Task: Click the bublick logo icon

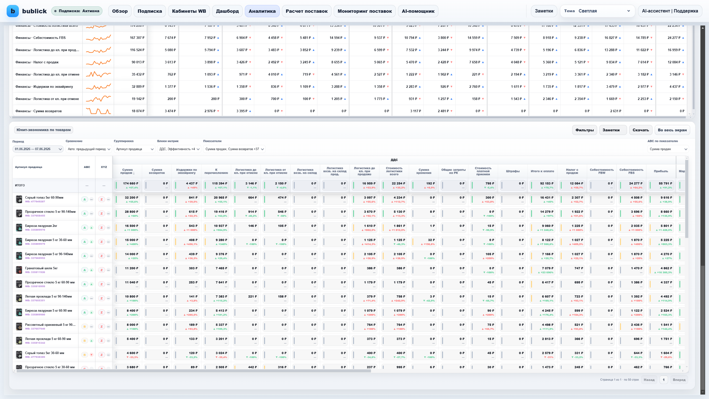Action: [x=13, y=11]
